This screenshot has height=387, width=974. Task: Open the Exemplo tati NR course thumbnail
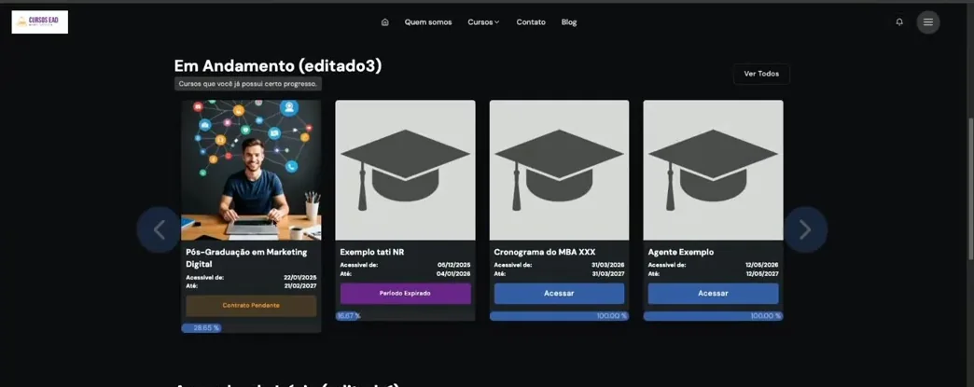coord(405,171)
